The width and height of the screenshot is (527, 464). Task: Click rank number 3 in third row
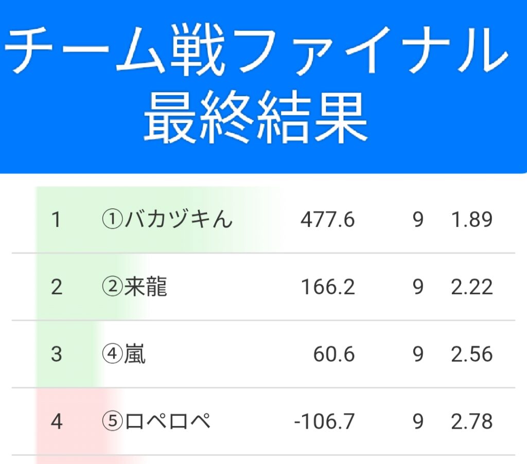coord(56,354)
